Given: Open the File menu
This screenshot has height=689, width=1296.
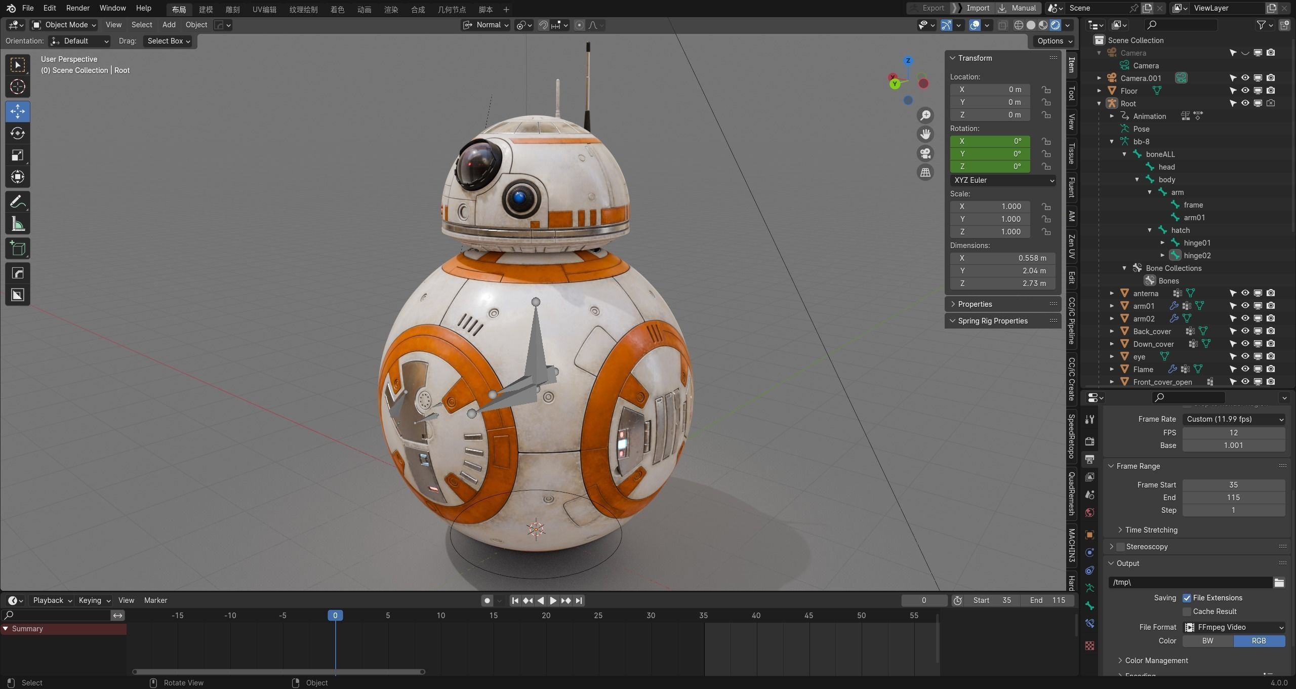Looking at the screenshot, I should 28,8.
